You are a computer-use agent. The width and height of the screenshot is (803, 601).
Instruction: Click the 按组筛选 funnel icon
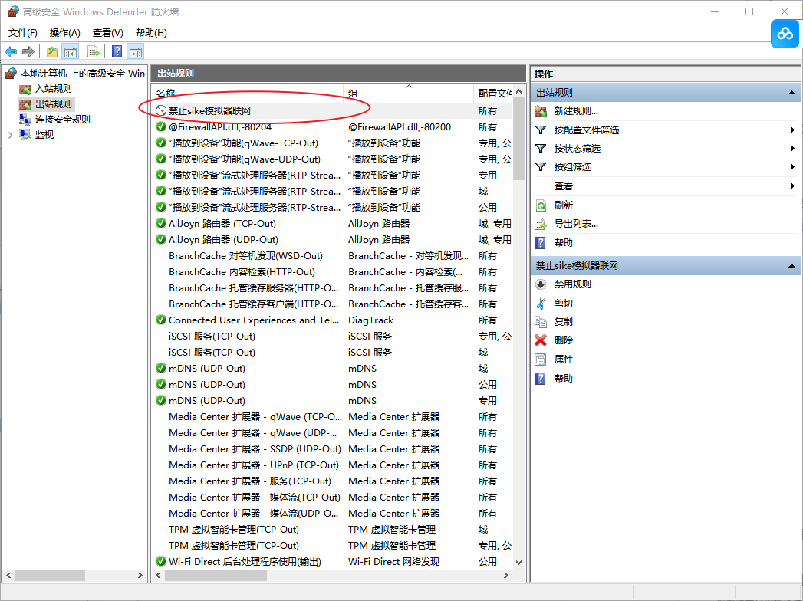click(541, 167)
